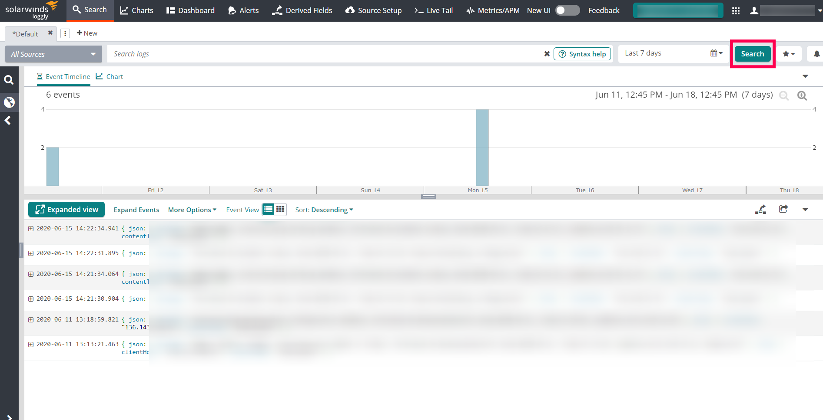This screenshot has width=823, height=420.
Task: Switch to grid event view
Action: [x=281, y=210]
